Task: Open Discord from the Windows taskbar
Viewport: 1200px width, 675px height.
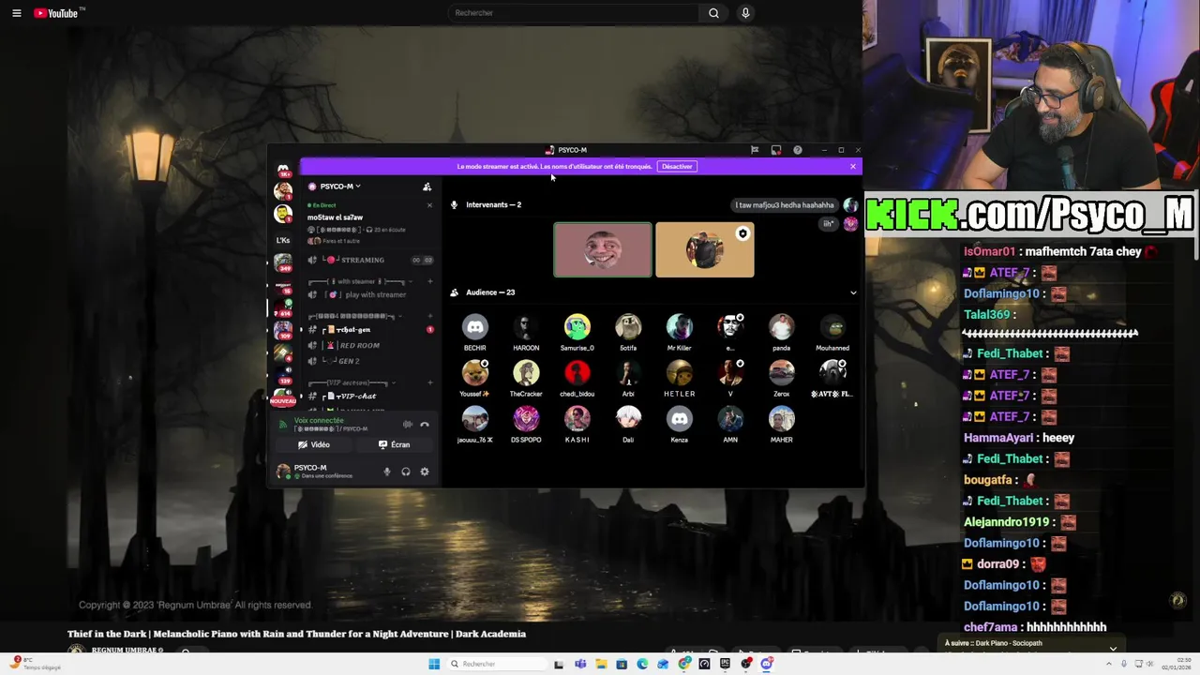Action: coord(767,664)
